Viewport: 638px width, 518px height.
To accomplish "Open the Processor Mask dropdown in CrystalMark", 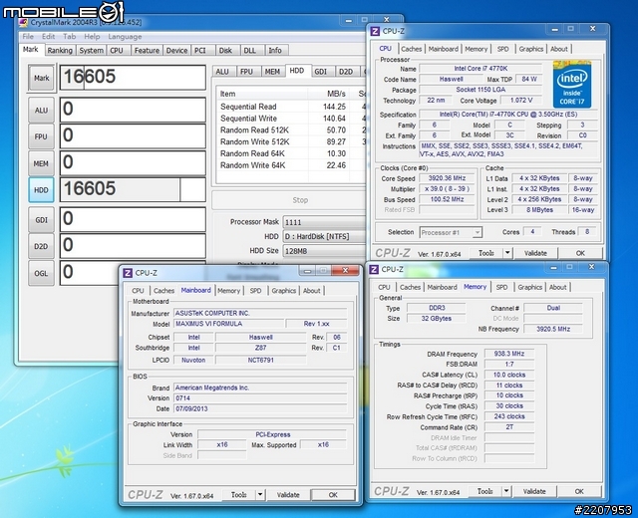I will [x=324, y=222].
